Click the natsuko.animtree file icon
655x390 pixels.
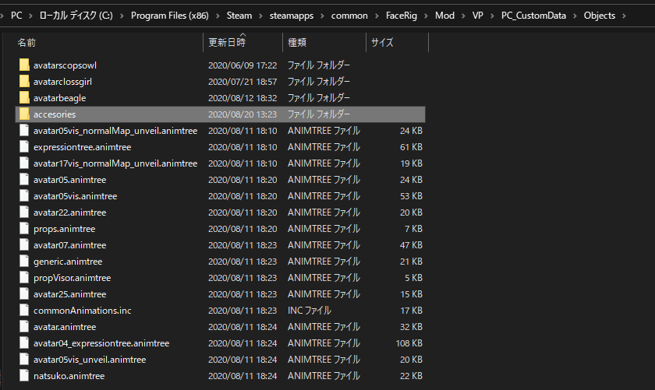coord(24,376)
